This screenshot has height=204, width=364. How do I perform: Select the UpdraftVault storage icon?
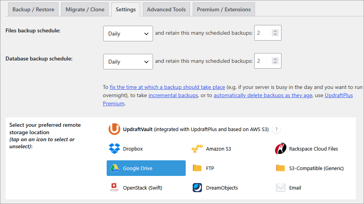tap(114, 129)
